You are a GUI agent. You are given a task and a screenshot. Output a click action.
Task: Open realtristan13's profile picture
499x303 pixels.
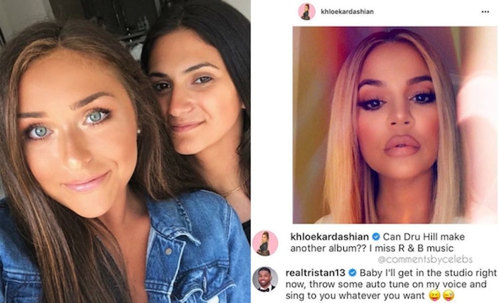click(x=265, y=280)
